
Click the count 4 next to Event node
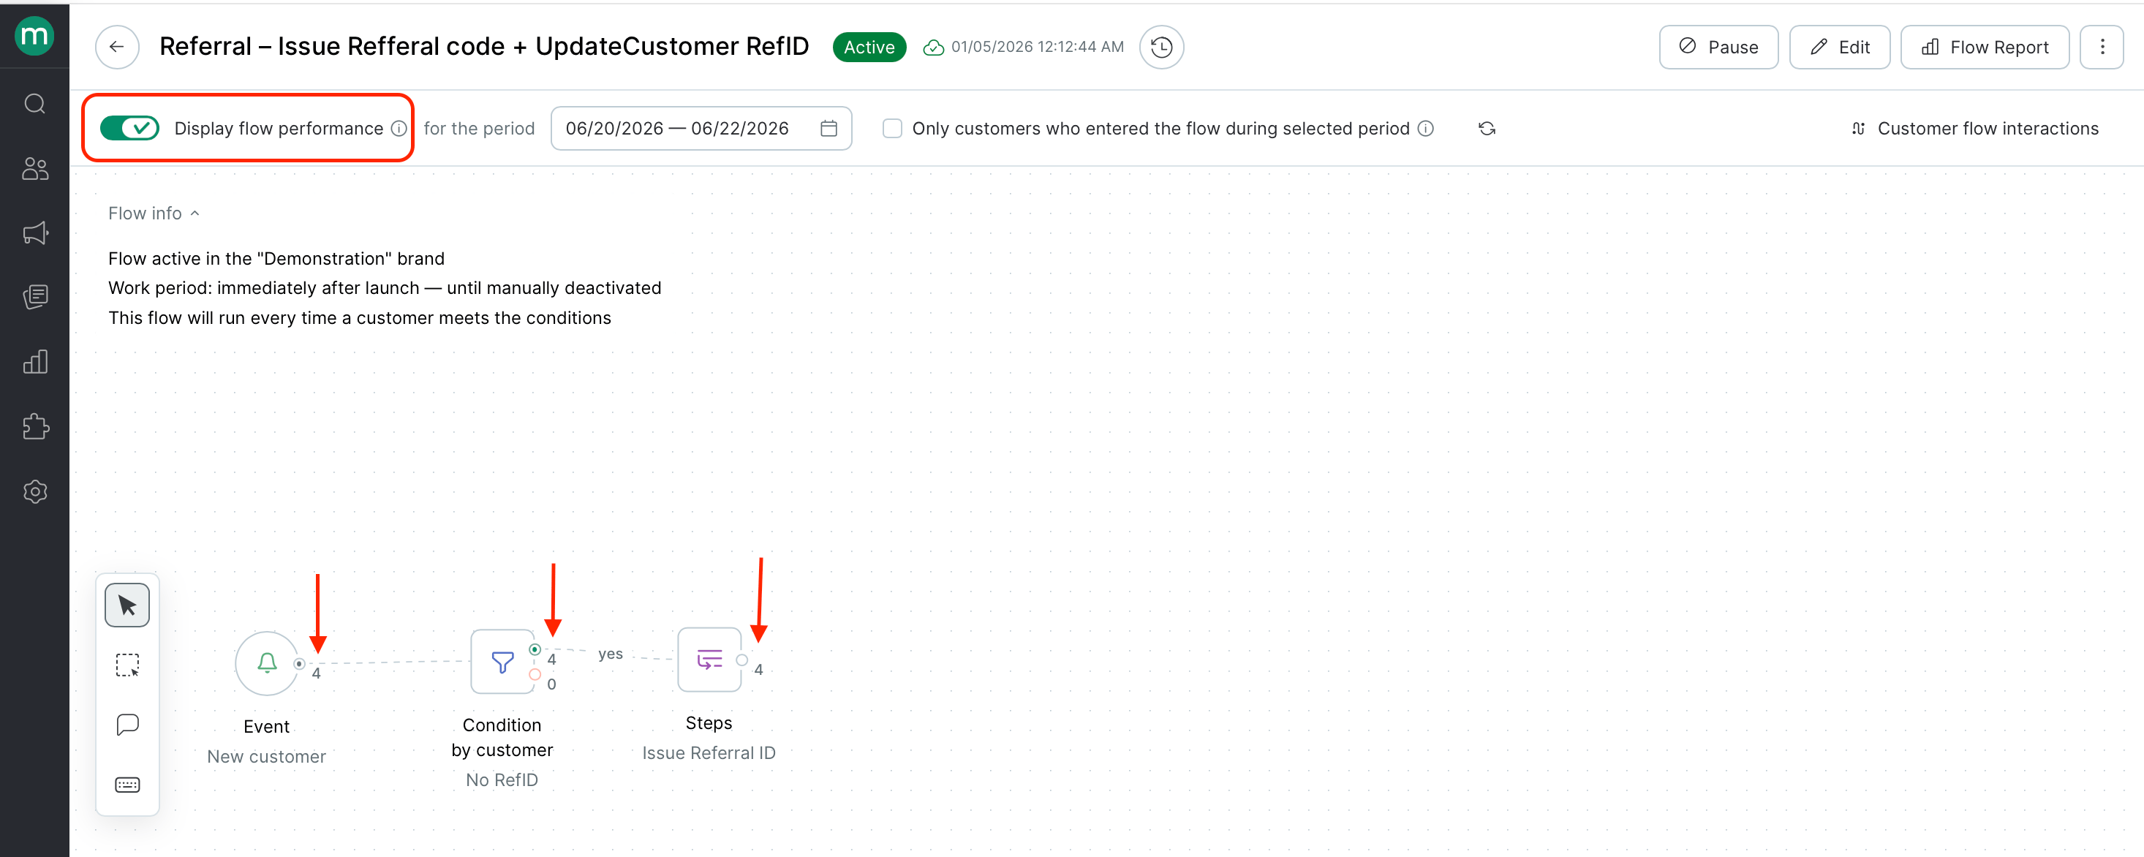(x=317, y=673)
